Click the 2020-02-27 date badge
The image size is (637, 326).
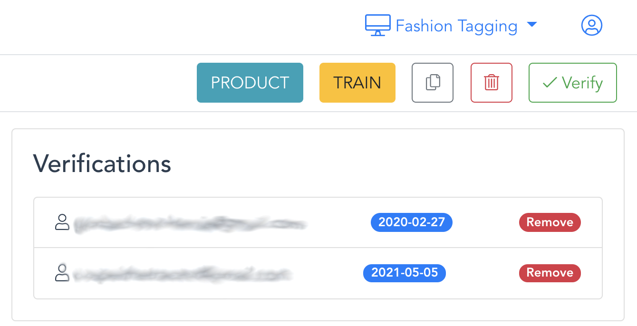(x=411, y=222)
